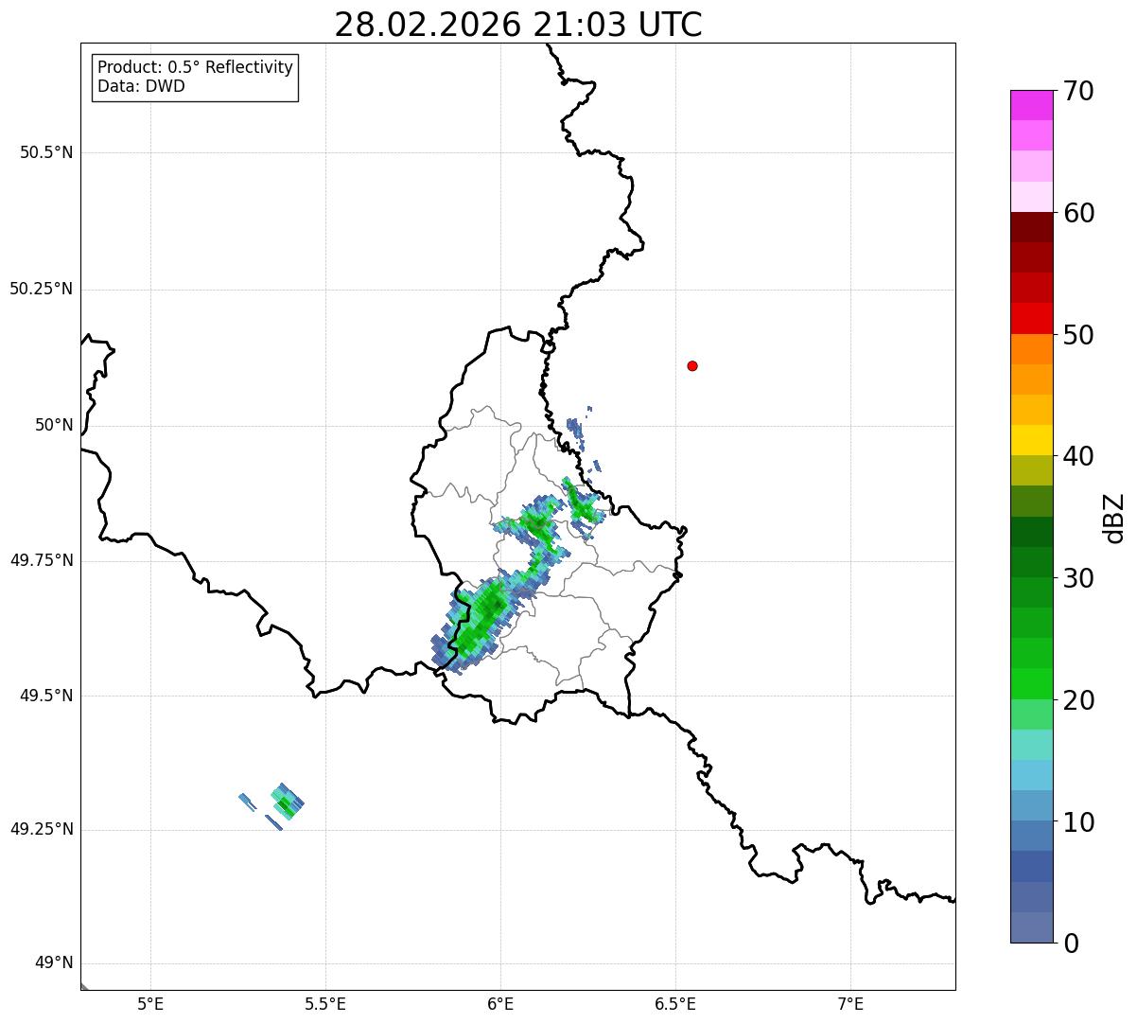Click the plot title 28.02.2026 21:03 UTC
The width and height of the screenshot is (1137, 1023).
pos(518,25)
